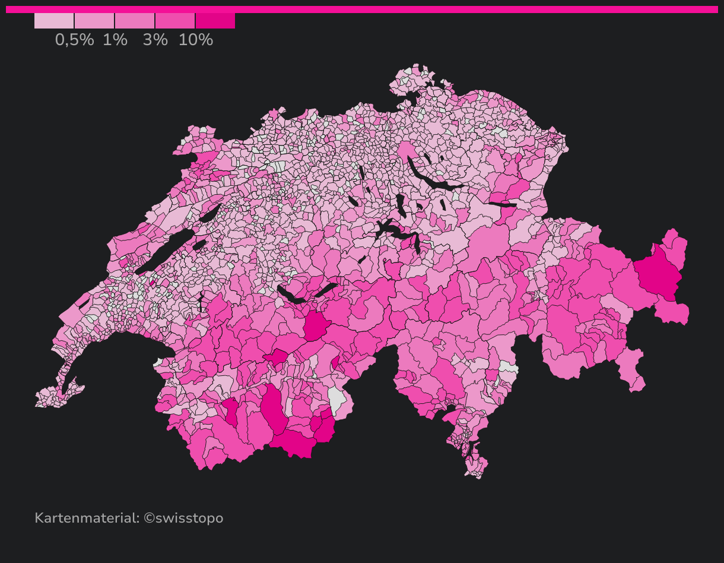
Task: Select the 1% legend label
Action: (115, 40)
